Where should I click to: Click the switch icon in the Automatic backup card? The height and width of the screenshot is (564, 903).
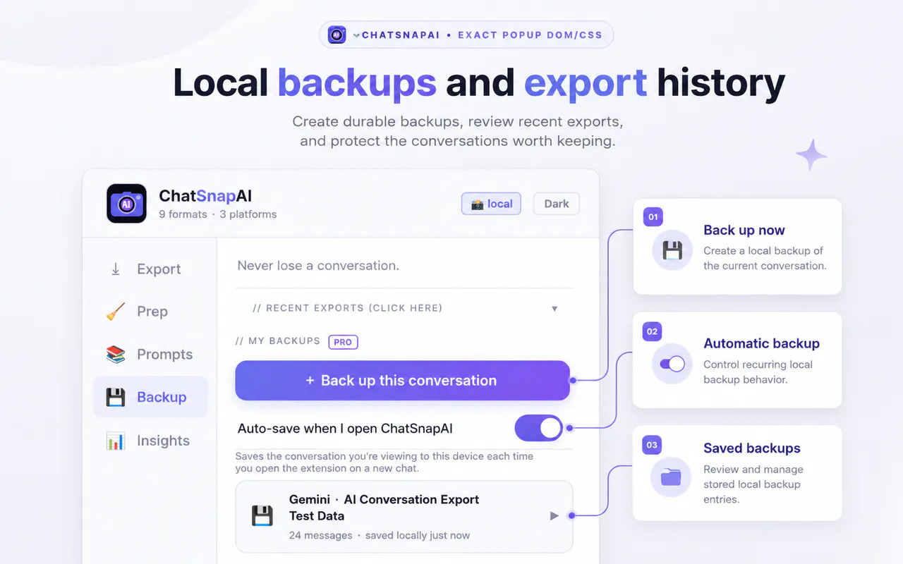click(672, 364)
